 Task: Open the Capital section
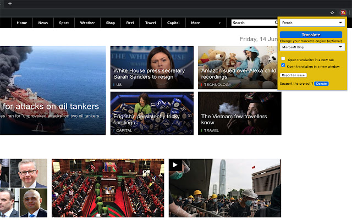point(173,23)
